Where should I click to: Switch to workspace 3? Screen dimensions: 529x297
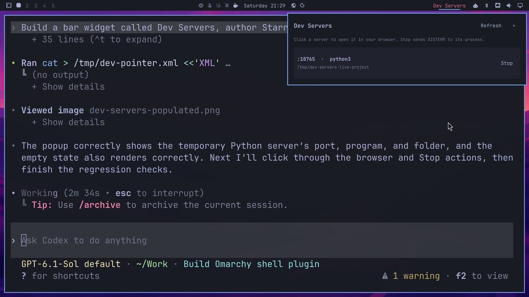click(x=36, y=6)
